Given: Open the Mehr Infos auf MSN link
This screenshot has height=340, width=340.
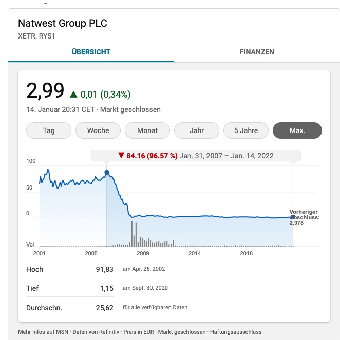Looking at the screenshot, I should point(43,332).
